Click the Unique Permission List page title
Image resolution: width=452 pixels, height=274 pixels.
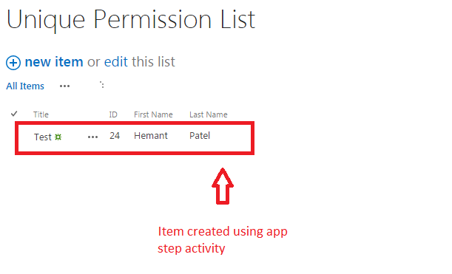[x=131, y=19]
